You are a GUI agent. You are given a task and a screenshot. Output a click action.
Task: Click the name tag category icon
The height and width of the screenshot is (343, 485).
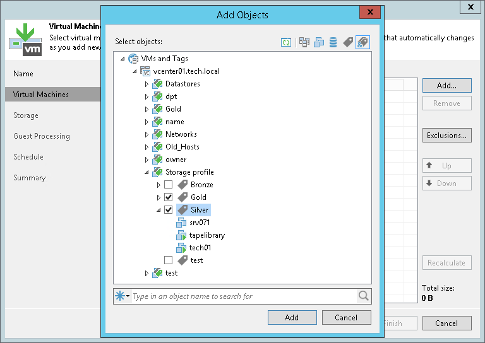[157, 122]
